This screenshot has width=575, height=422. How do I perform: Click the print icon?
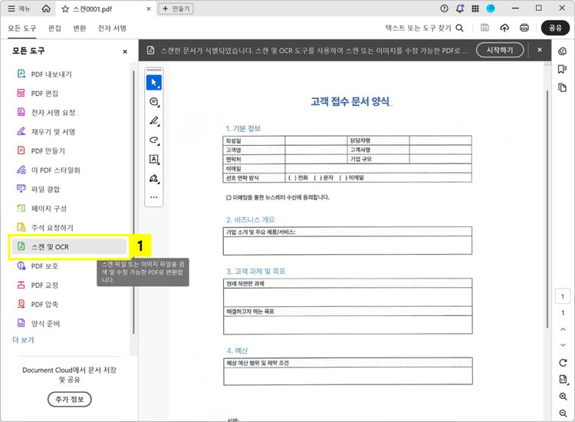(524, 28)
